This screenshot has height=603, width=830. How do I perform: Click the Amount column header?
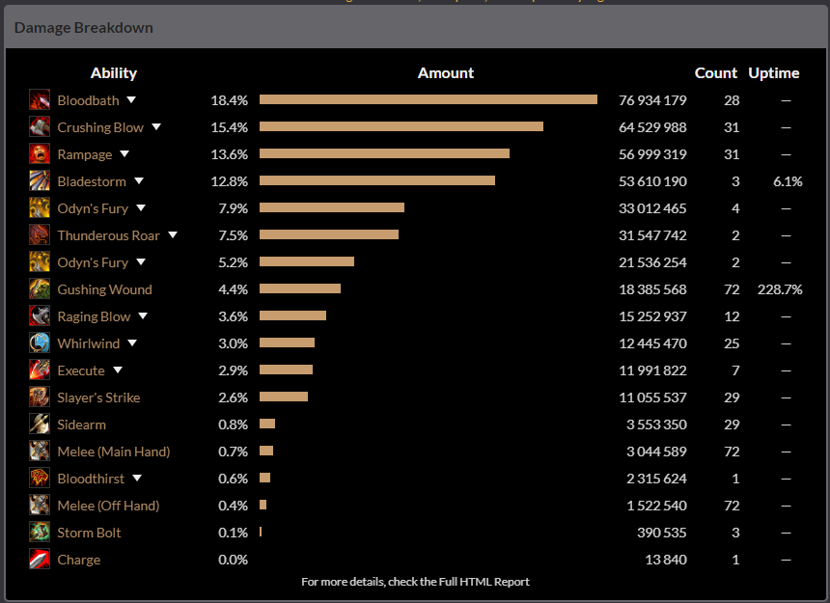[446, 73]
